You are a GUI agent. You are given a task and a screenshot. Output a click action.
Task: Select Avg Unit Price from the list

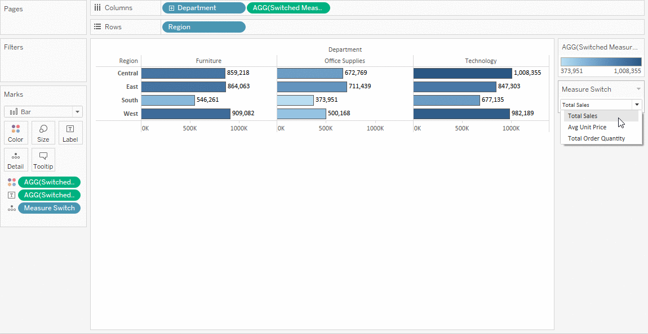tap(587, 127)
